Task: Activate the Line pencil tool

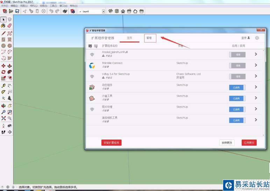Action: point(3,33)
